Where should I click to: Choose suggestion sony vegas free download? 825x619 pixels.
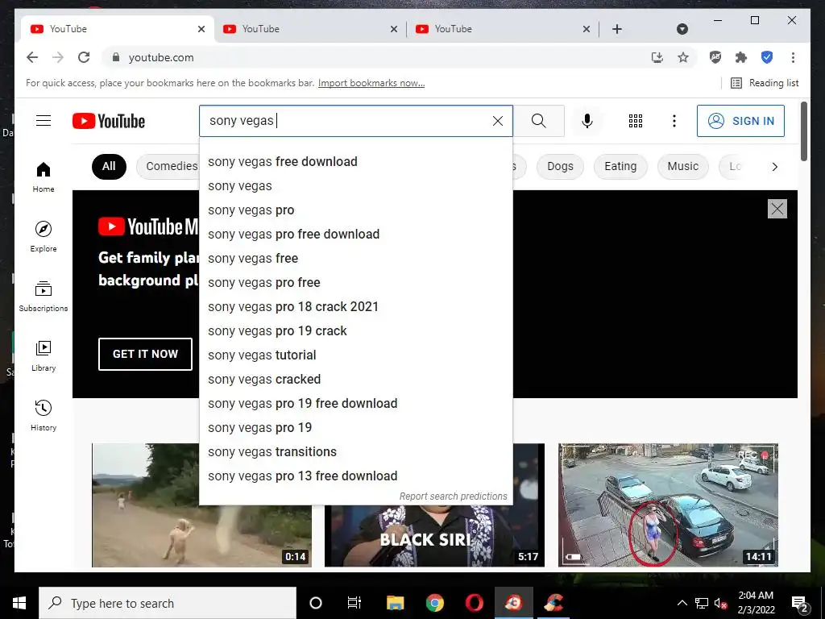pyautogui.click(x=355, y=161)
